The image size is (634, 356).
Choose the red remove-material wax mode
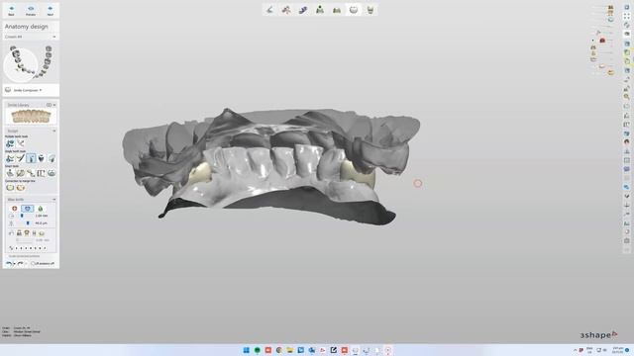(15, 209)
